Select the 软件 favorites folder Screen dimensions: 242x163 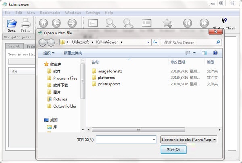54,71
